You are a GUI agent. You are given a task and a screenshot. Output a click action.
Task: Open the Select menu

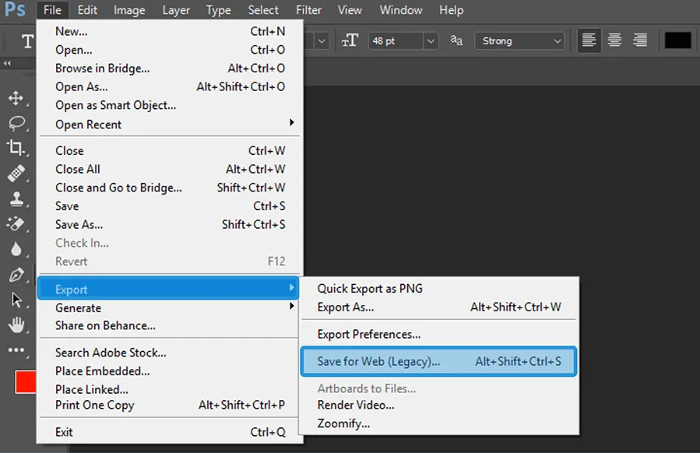pyautogui.click(x=263, y=10)
